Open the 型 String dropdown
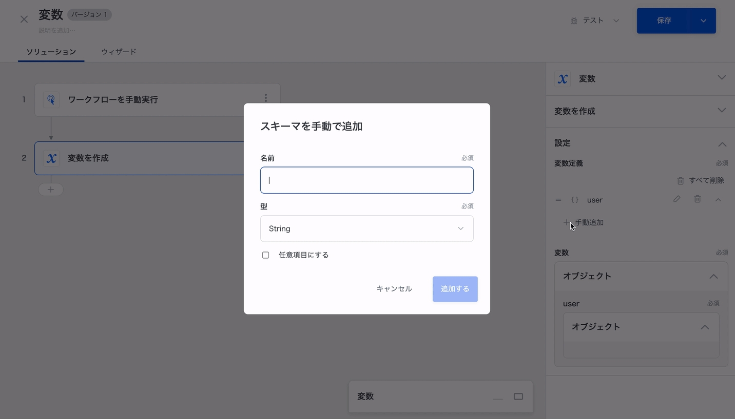This screenshot has height=419, width=735. click(x=366, y=228)
